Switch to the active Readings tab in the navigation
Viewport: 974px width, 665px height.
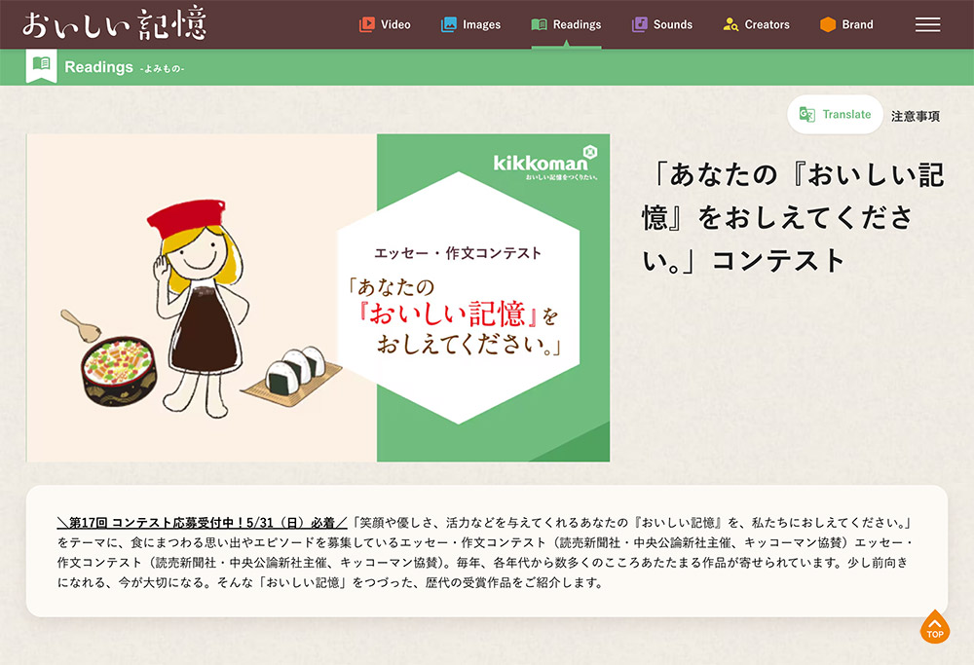[x=566, y=24]
